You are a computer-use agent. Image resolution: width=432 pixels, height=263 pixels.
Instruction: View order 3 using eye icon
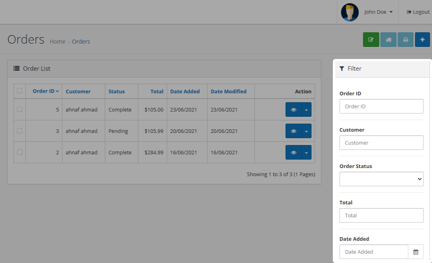tap(294, 131)
